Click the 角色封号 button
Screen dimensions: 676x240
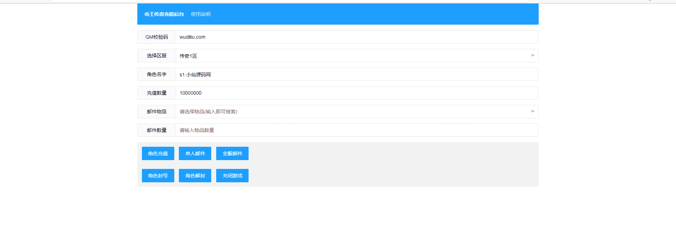[158, 176]
